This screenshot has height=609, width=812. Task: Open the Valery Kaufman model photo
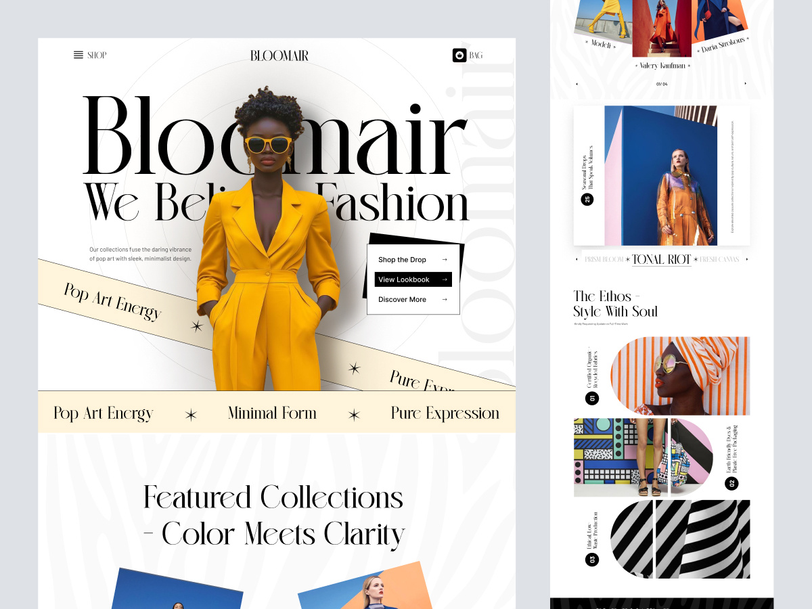tap(662, 28)
